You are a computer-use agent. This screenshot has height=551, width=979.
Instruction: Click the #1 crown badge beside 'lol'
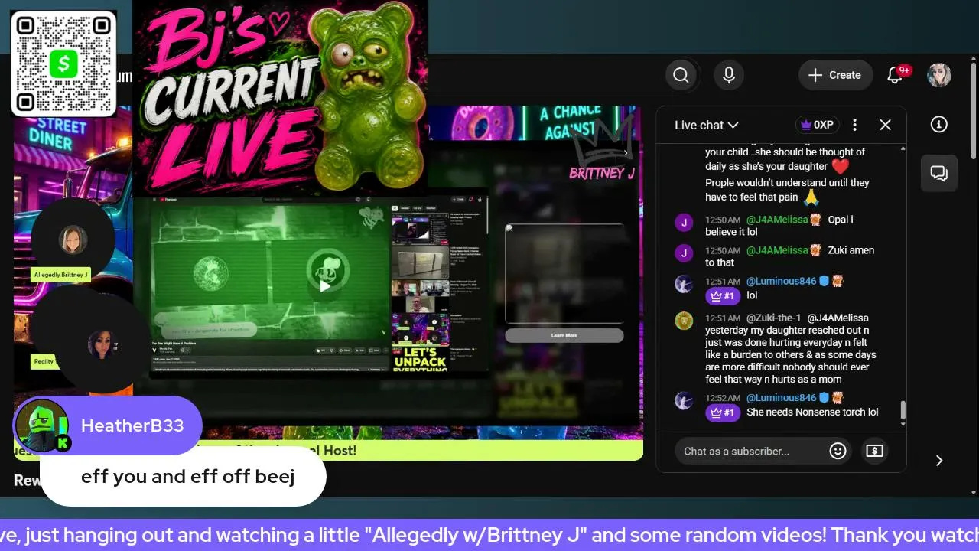click(x=723, y=295)
